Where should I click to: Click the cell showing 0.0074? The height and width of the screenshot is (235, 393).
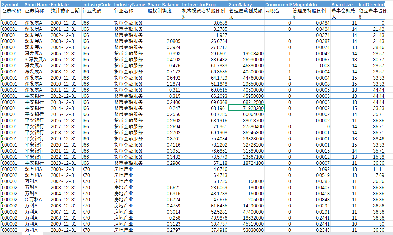(x=311, y=47)
